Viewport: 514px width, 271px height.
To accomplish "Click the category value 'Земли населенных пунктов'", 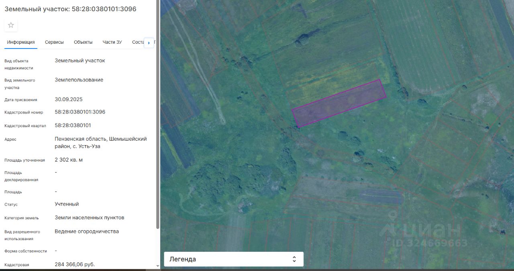I will (90, 218).
